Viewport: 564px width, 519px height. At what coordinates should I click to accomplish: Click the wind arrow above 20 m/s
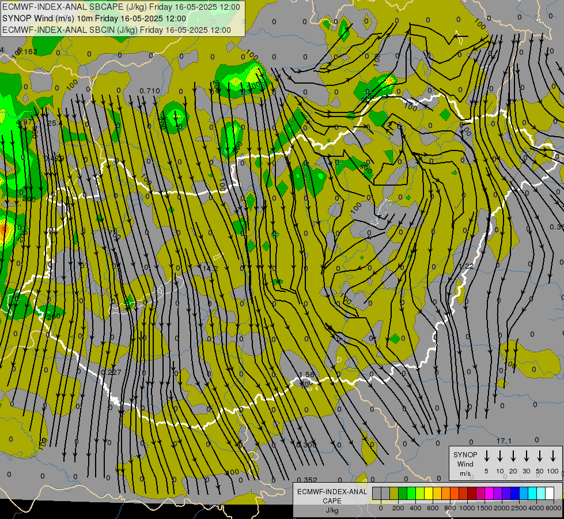(513, 456)
